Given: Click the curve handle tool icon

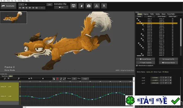Looking at the screenshot, I should pos(64,79).
